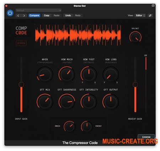Click the ENERGY knob

tap(87, 126)
